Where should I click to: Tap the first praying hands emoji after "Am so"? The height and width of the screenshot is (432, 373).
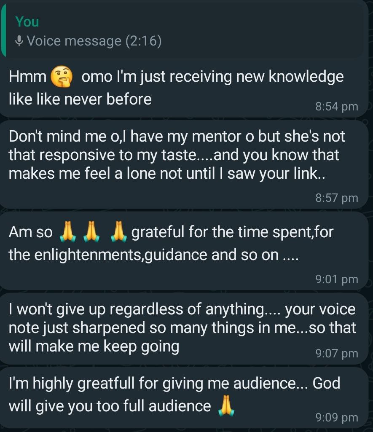[68, 232]
